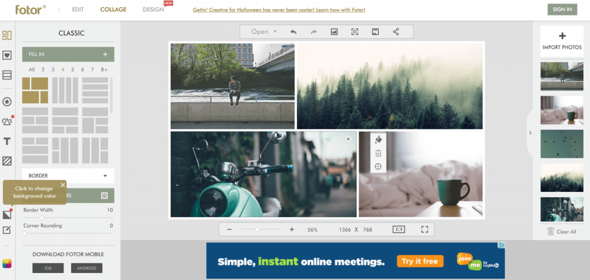This screenshot has height=280, width=590.
Task: Click the paint bucket fill icon
Action: tap(379, 139)
